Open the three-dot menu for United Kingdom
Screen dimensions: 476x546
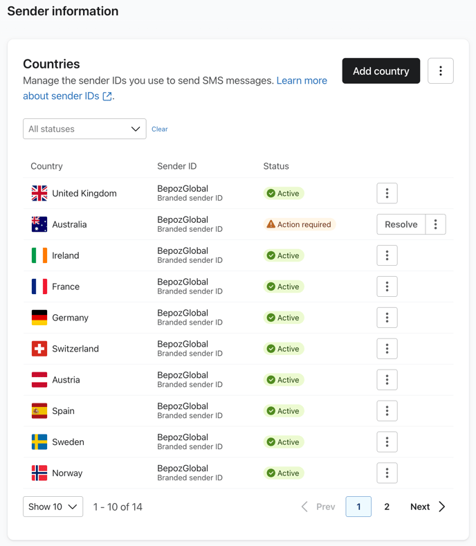387,194
